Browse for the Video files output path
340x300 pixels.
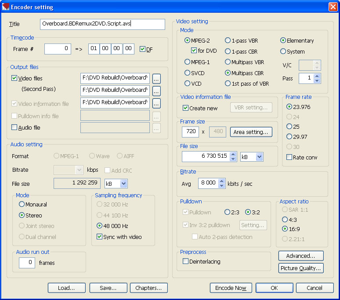[x=156, y=79]
